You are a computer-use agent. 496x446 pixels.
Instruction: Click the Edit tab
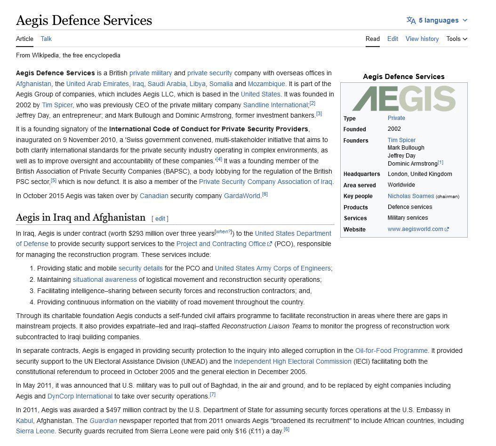[x=392, y=39]
